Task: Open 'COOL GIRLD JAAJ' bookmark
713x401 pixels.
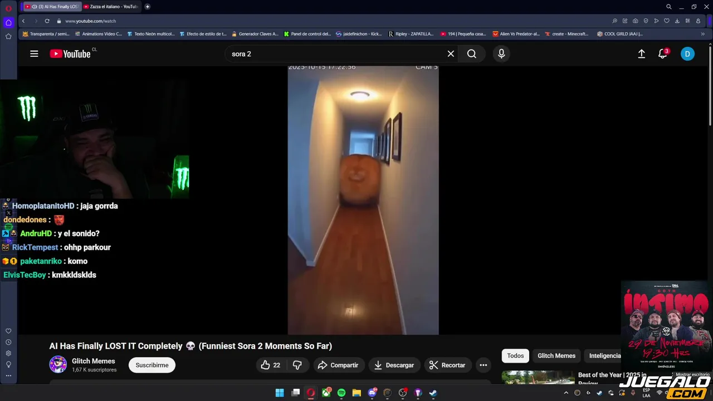Action: tap(619, 34)
